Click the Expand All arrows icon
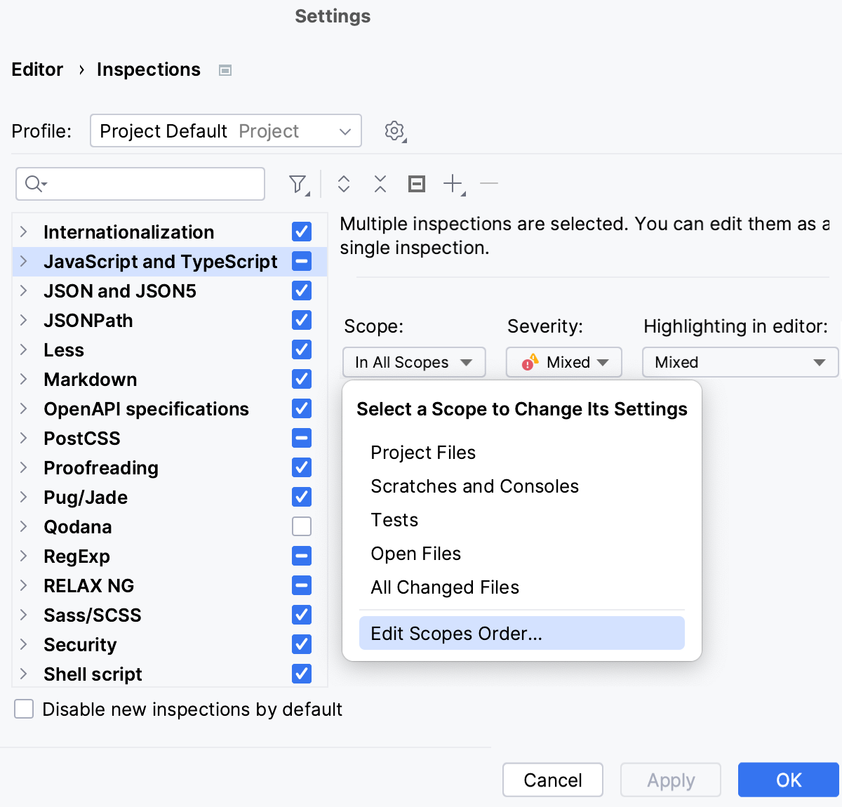The image size is (842, 807). [344, 184]
